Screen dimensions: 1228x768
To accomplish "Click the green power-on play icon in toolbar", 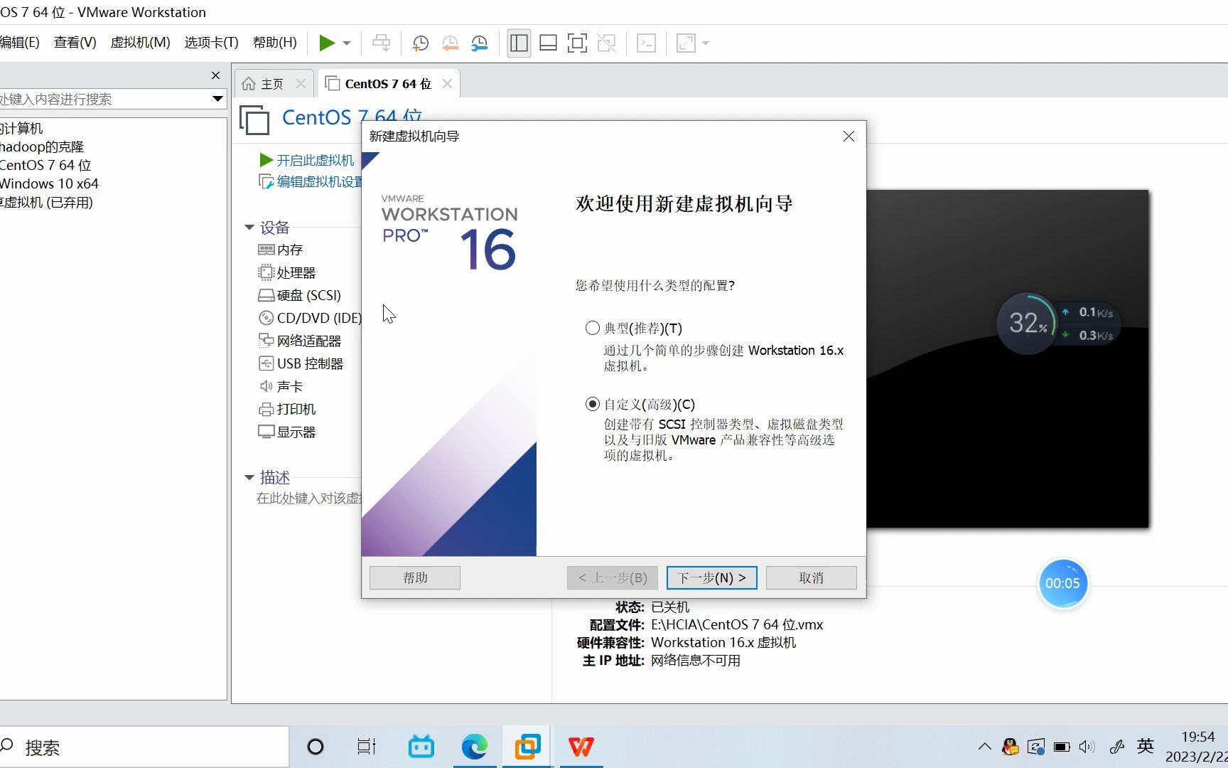I will click(327, 43).
